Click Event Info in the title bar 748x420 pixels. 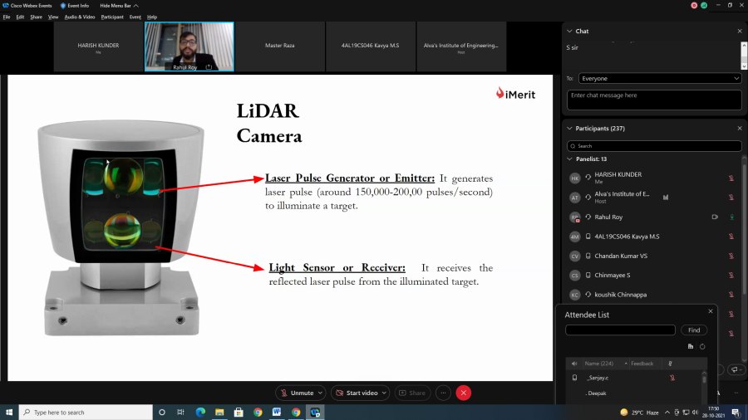click(75, 5)
